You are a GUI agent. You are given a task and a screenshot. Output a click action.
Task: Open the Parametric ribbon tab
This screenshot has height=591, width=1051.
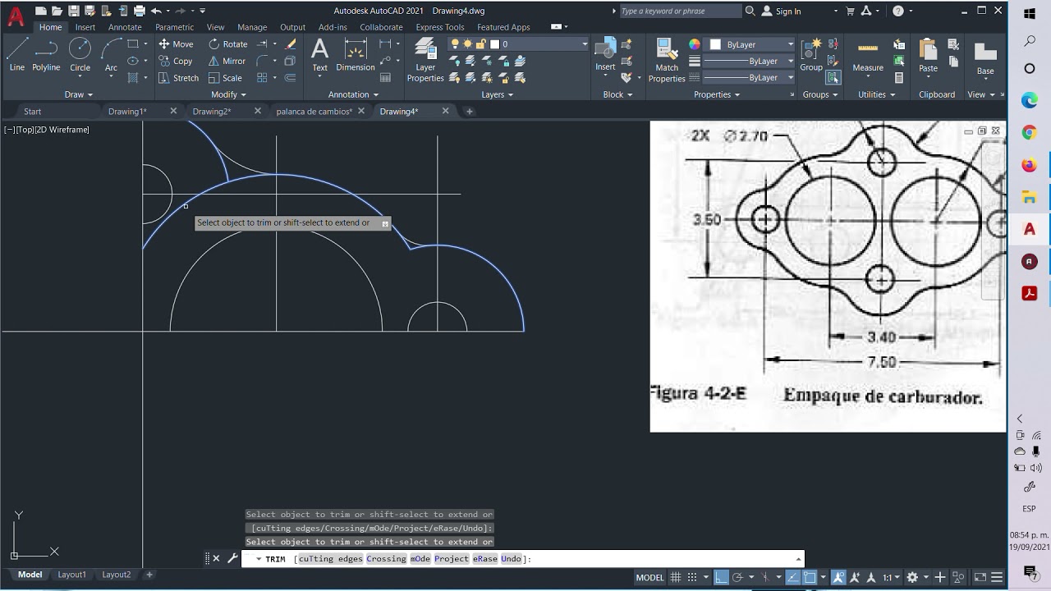click(x=174, y=27)
